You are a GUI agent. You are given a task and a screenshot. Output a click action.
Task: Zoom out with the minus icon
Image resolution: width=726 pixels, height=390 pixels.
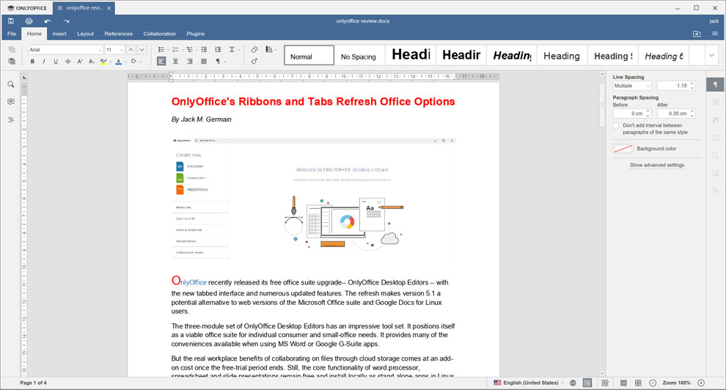pyautogui.click(x=653, y=383)
